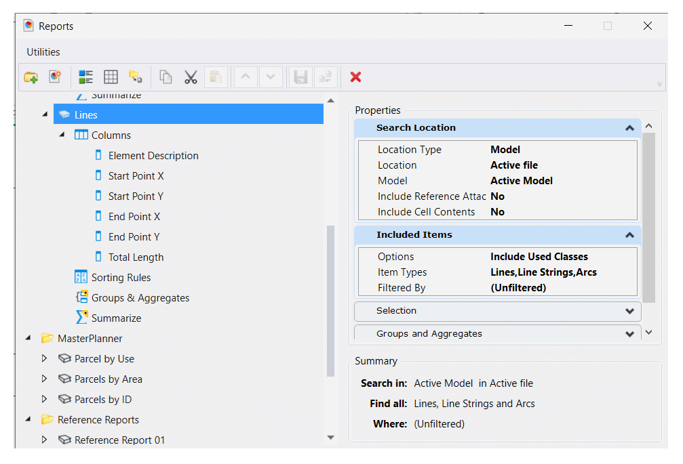This screenshot has height=464, width=683.
Task: Collapse the Lines report node
Action: (45, 114)
